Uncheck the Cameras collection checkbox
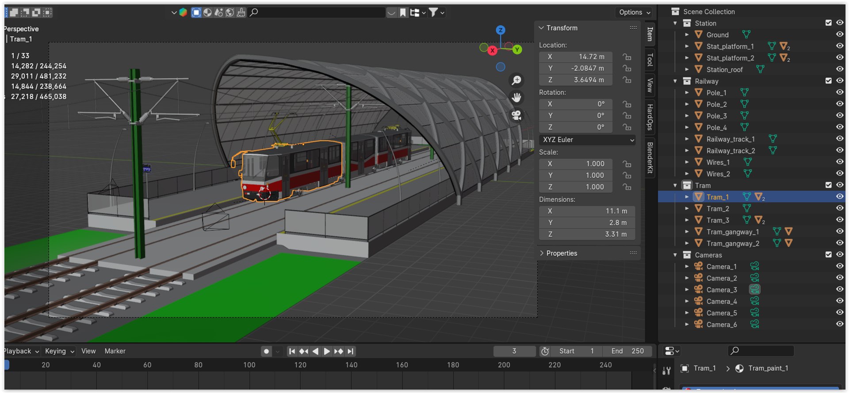This screenshot has height=393, width=849. pos(828,255)
